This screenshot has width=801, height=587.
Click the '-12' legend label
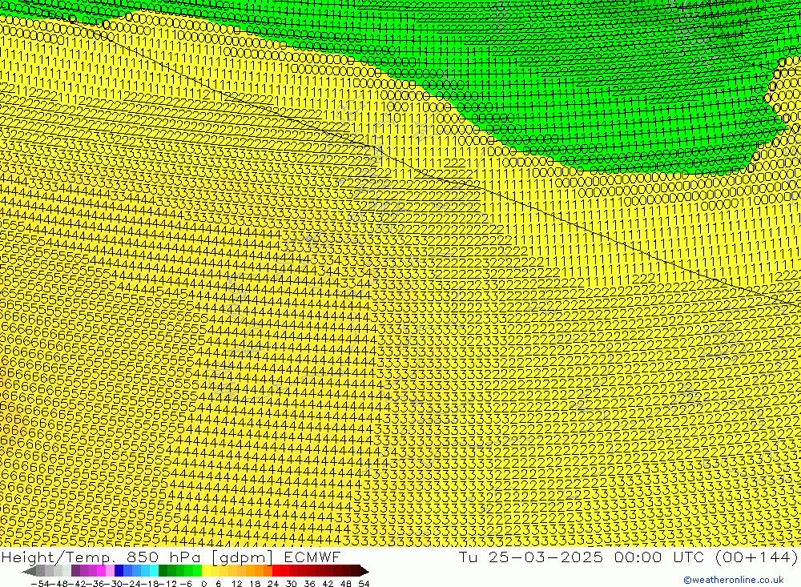(168, 584)
